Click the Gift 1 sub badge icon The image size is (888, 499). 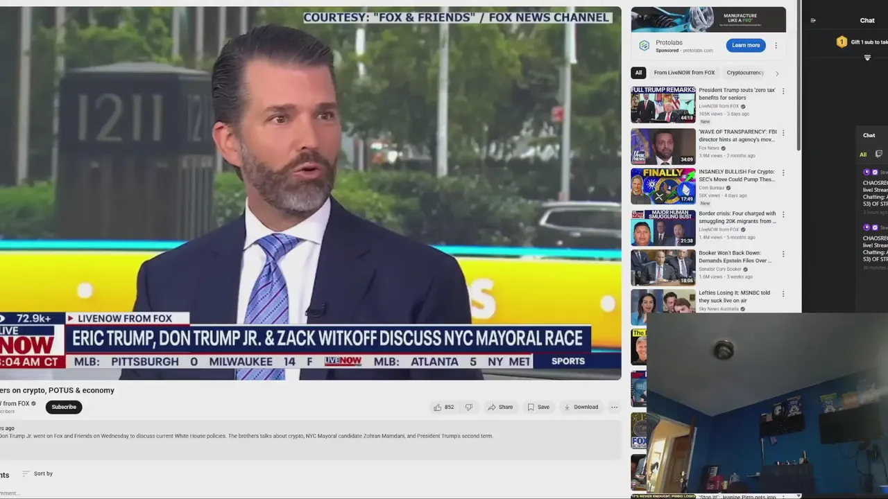(842, 42)
